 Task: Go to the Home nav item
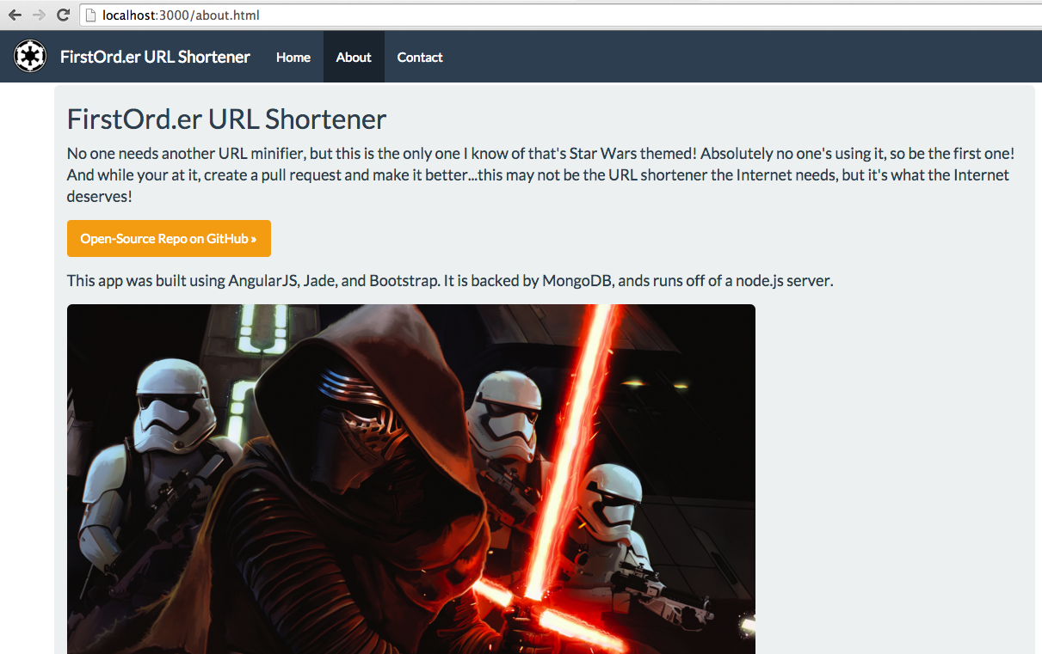[293, 57]
